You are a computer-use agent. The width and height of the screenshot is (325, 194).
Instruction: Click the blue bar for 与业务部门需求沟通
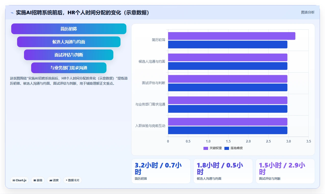coord(228,109)
